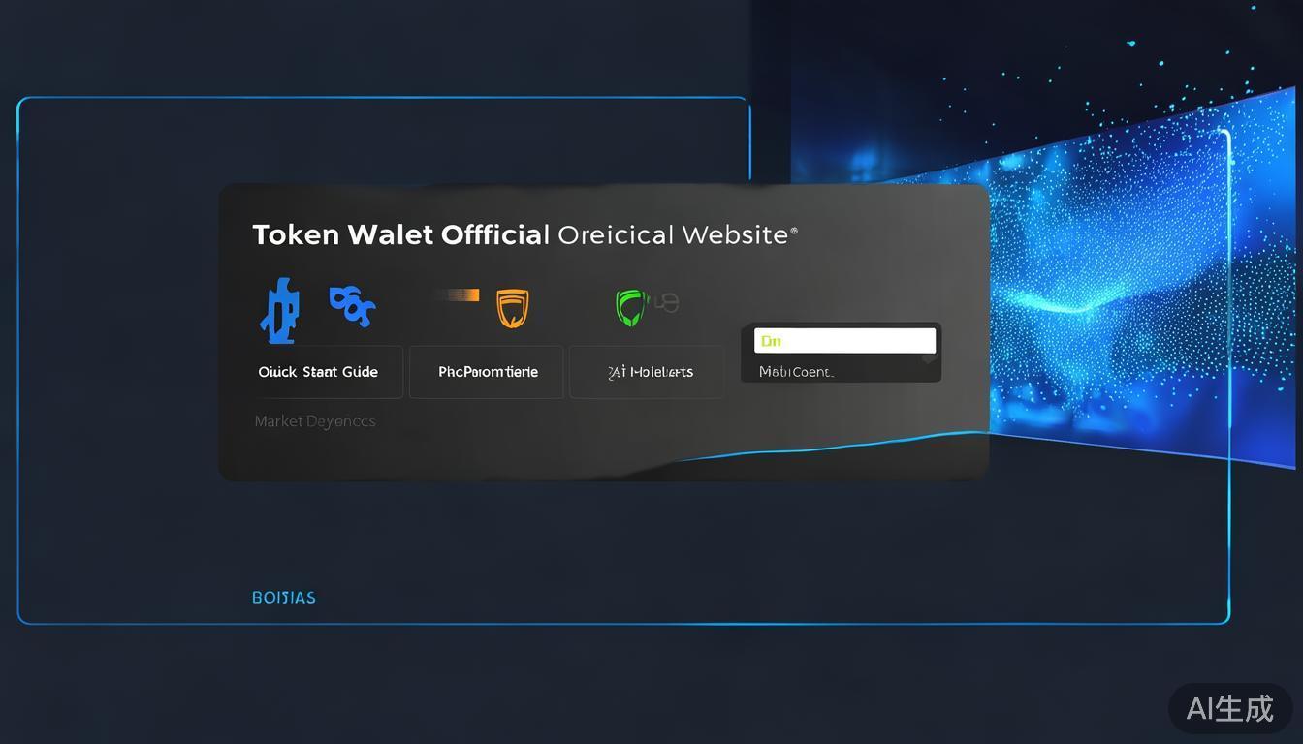Select the PhcPoromtierle menu item
The height and width of the screenshot is (744, 1303).
(488, 371)
